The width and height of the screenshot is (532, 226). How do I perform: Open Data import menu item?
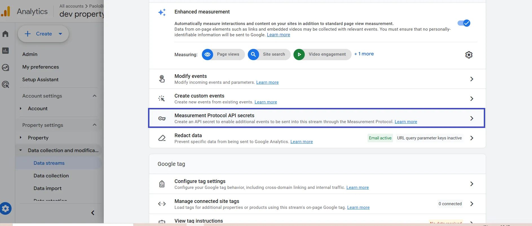pos(47,188)
